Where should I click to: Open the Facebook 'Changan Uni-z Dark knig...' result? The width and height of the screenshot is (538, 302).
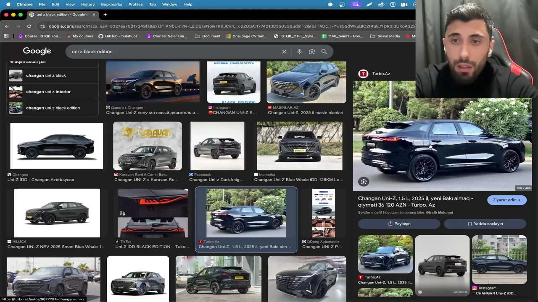217,146
